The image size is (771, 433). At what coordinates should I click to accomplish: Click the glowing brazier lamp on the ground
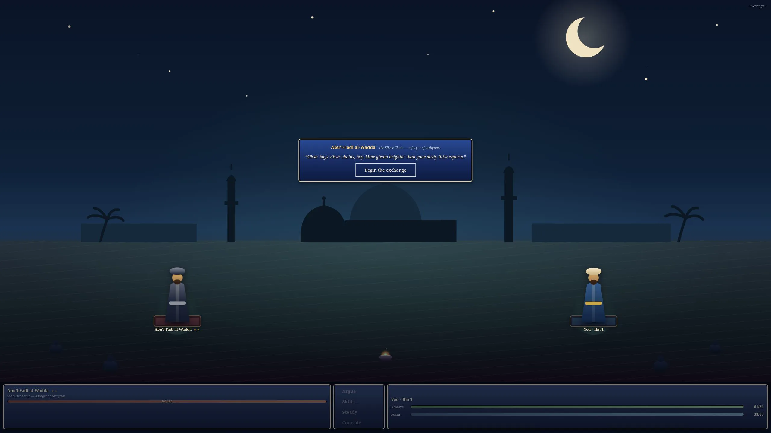(x=385, y=355)
